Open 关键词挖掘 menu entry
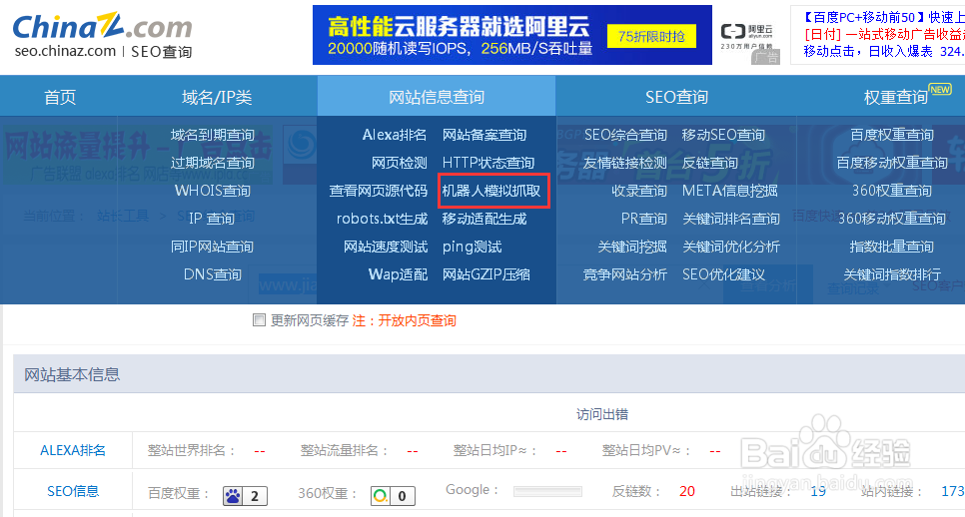The width and height of the screenshot is (965, 517). (632, 247)
